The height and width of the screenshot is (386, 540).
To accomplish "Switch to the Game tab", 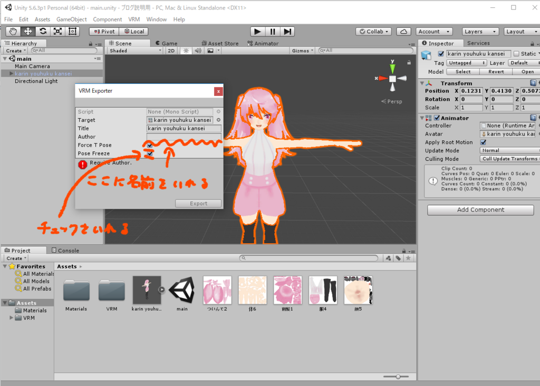I will click(x=166, y=43).
